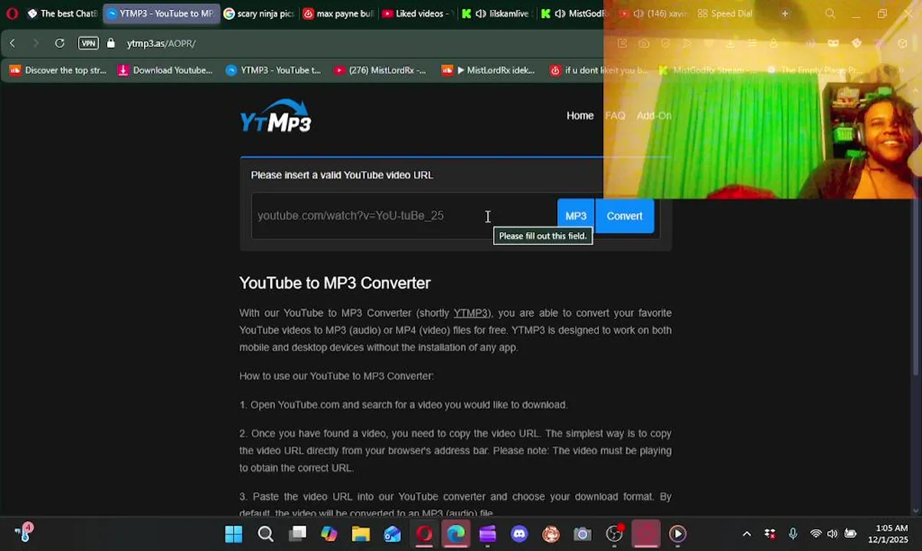Open the max payne tab
The image size is (922, 551).
coord(338,13)
